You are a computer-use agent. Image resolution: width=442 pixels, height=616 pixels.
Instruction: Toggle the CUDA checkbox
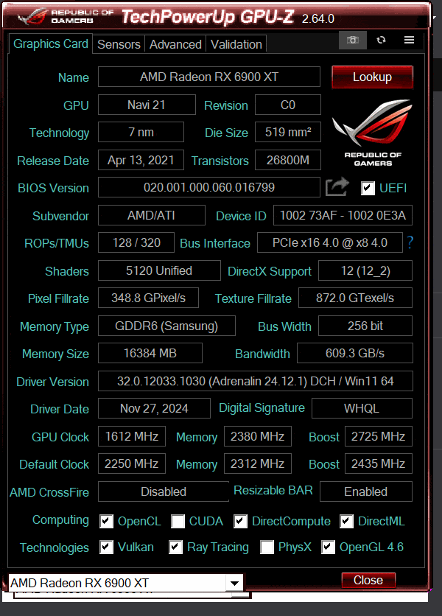point(178,522)
